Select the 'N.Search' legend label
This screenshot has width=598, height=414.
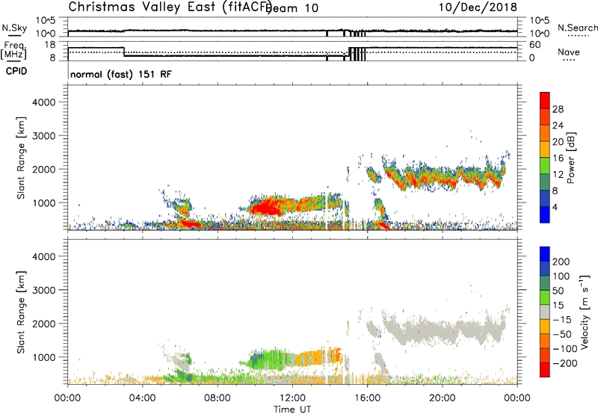tap(578, 28)
